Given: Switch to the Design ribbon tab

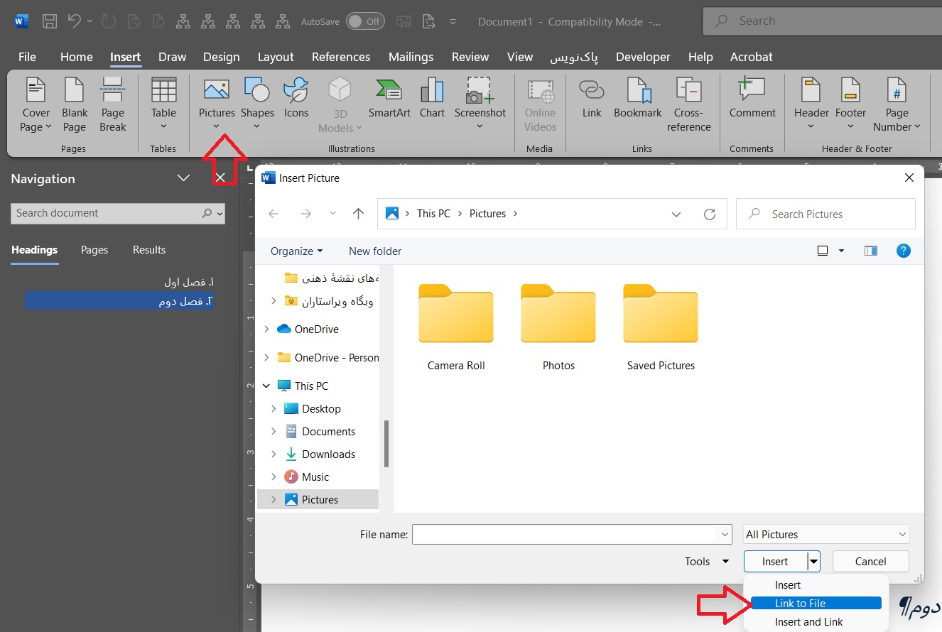Looking at the screenshot, I should (x=221, y=57).
